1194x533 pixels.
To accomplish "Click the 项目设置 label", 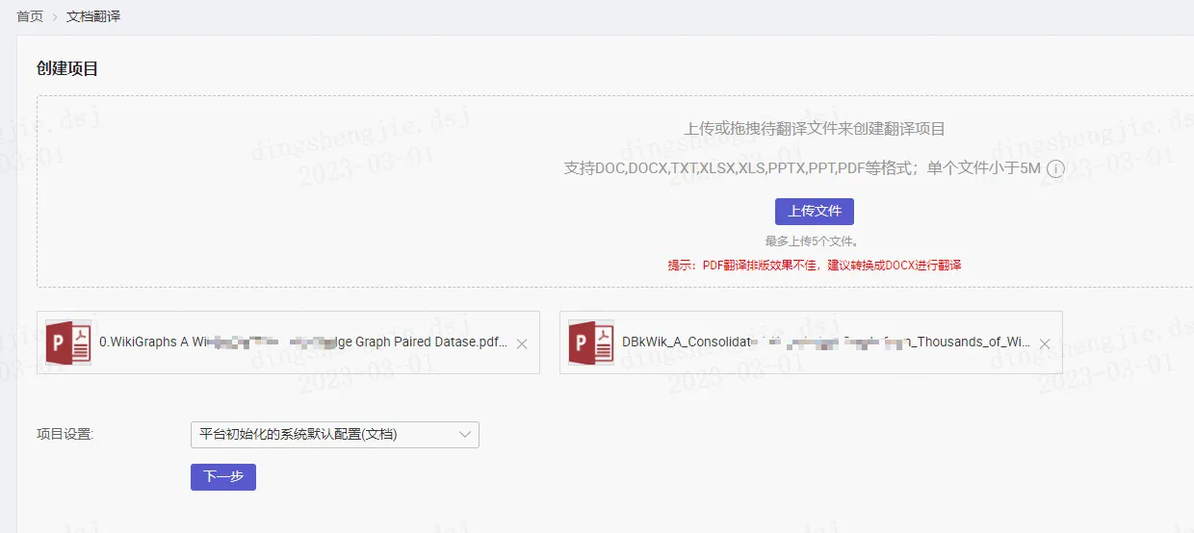I will coord(65,434).
